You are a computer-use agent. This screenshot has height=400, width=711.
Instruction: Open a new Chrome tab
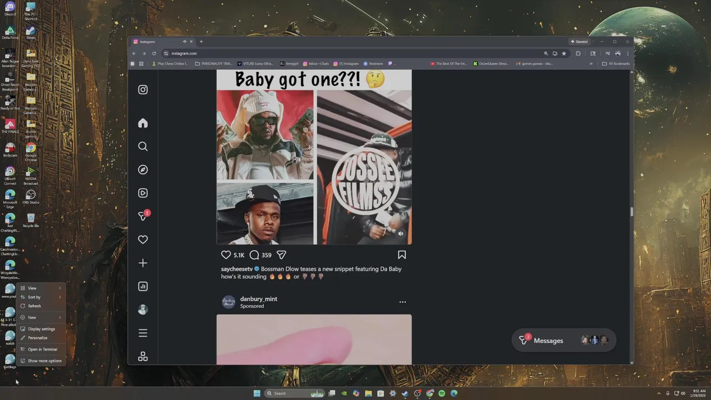pos(201,42)
